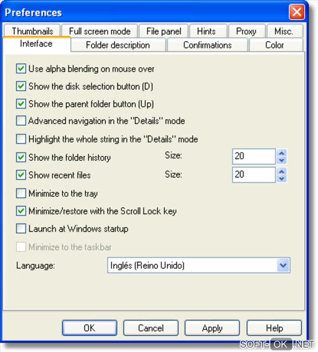Switch to Full screen mode tab

pyautogui.click(x=100, y=31)
